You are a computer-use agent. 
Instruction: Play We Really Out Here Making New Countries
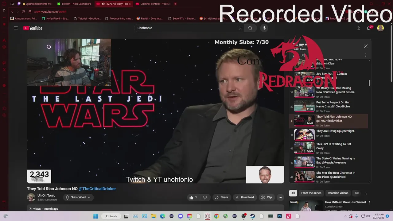(x=329, y=92)
